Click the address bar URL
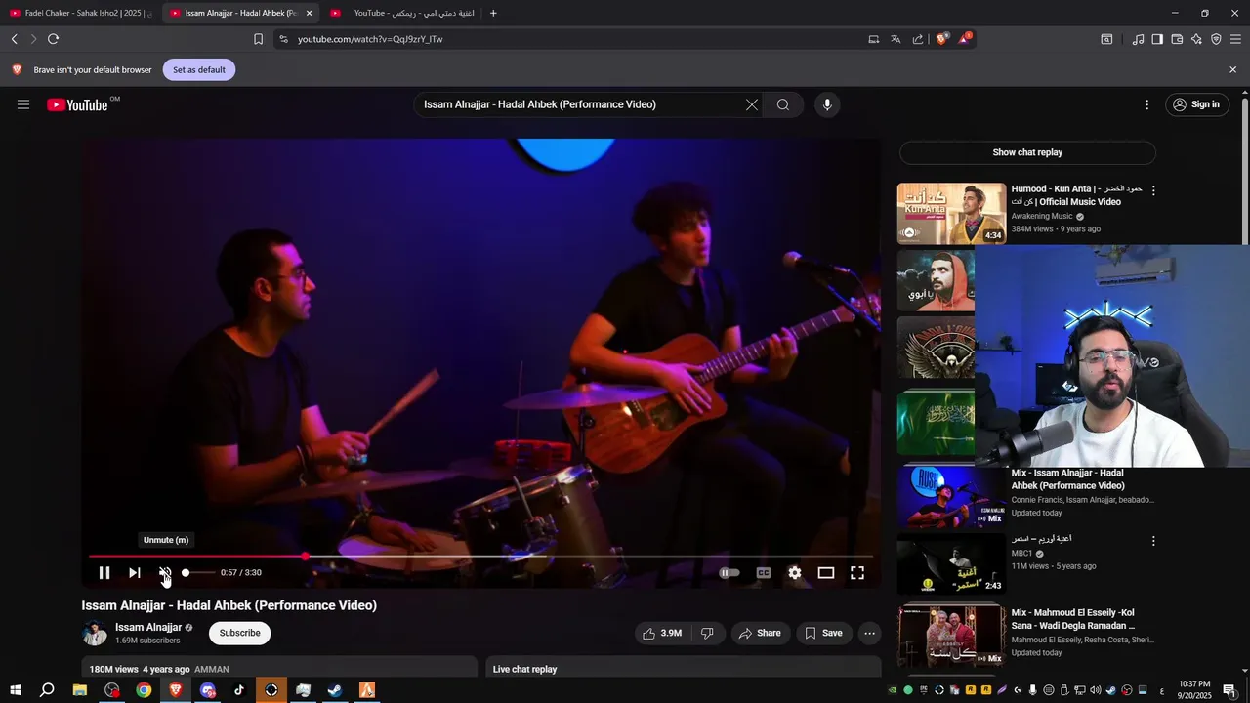 (x=370, y=39)
